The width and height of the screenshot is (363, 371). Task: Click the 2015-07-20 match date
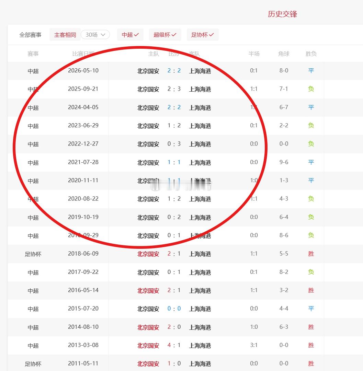83,309
